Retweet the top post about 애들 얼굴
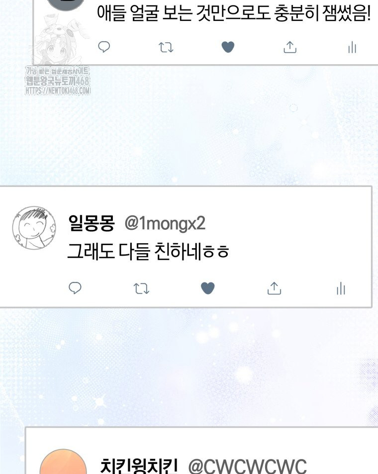Image resolution: width=378 pixels, height=474 pixels. (166, 47)
